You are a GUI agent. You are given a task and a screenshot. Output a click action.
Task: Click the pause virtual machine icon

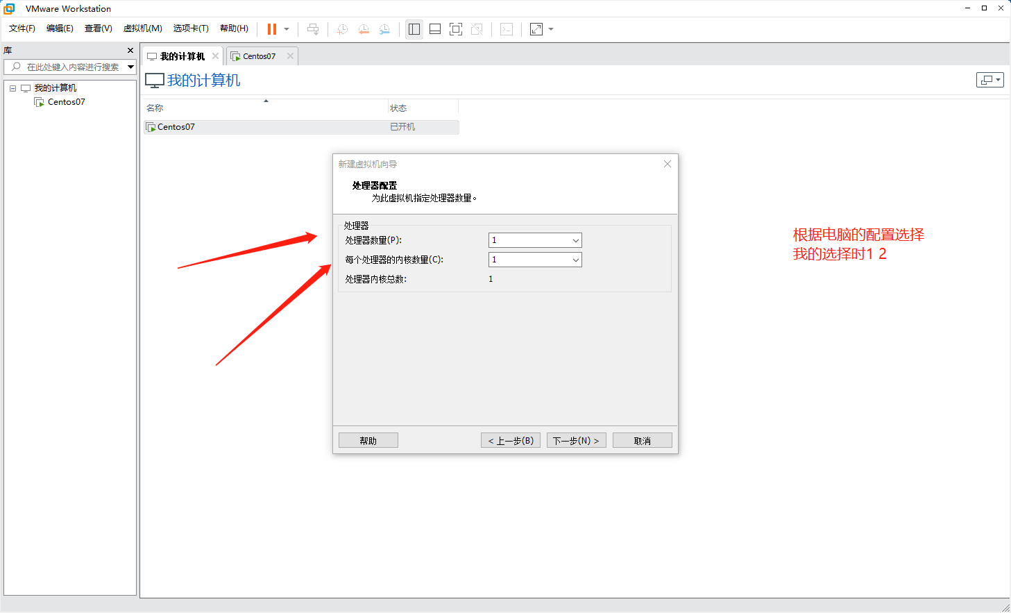(x=272, y=29)
